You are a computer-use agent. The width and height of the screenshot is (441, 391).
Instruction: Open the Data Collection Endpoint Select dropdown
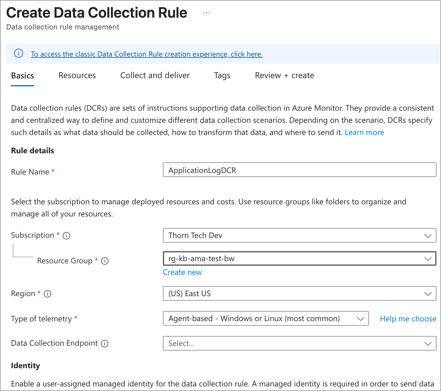300,343
